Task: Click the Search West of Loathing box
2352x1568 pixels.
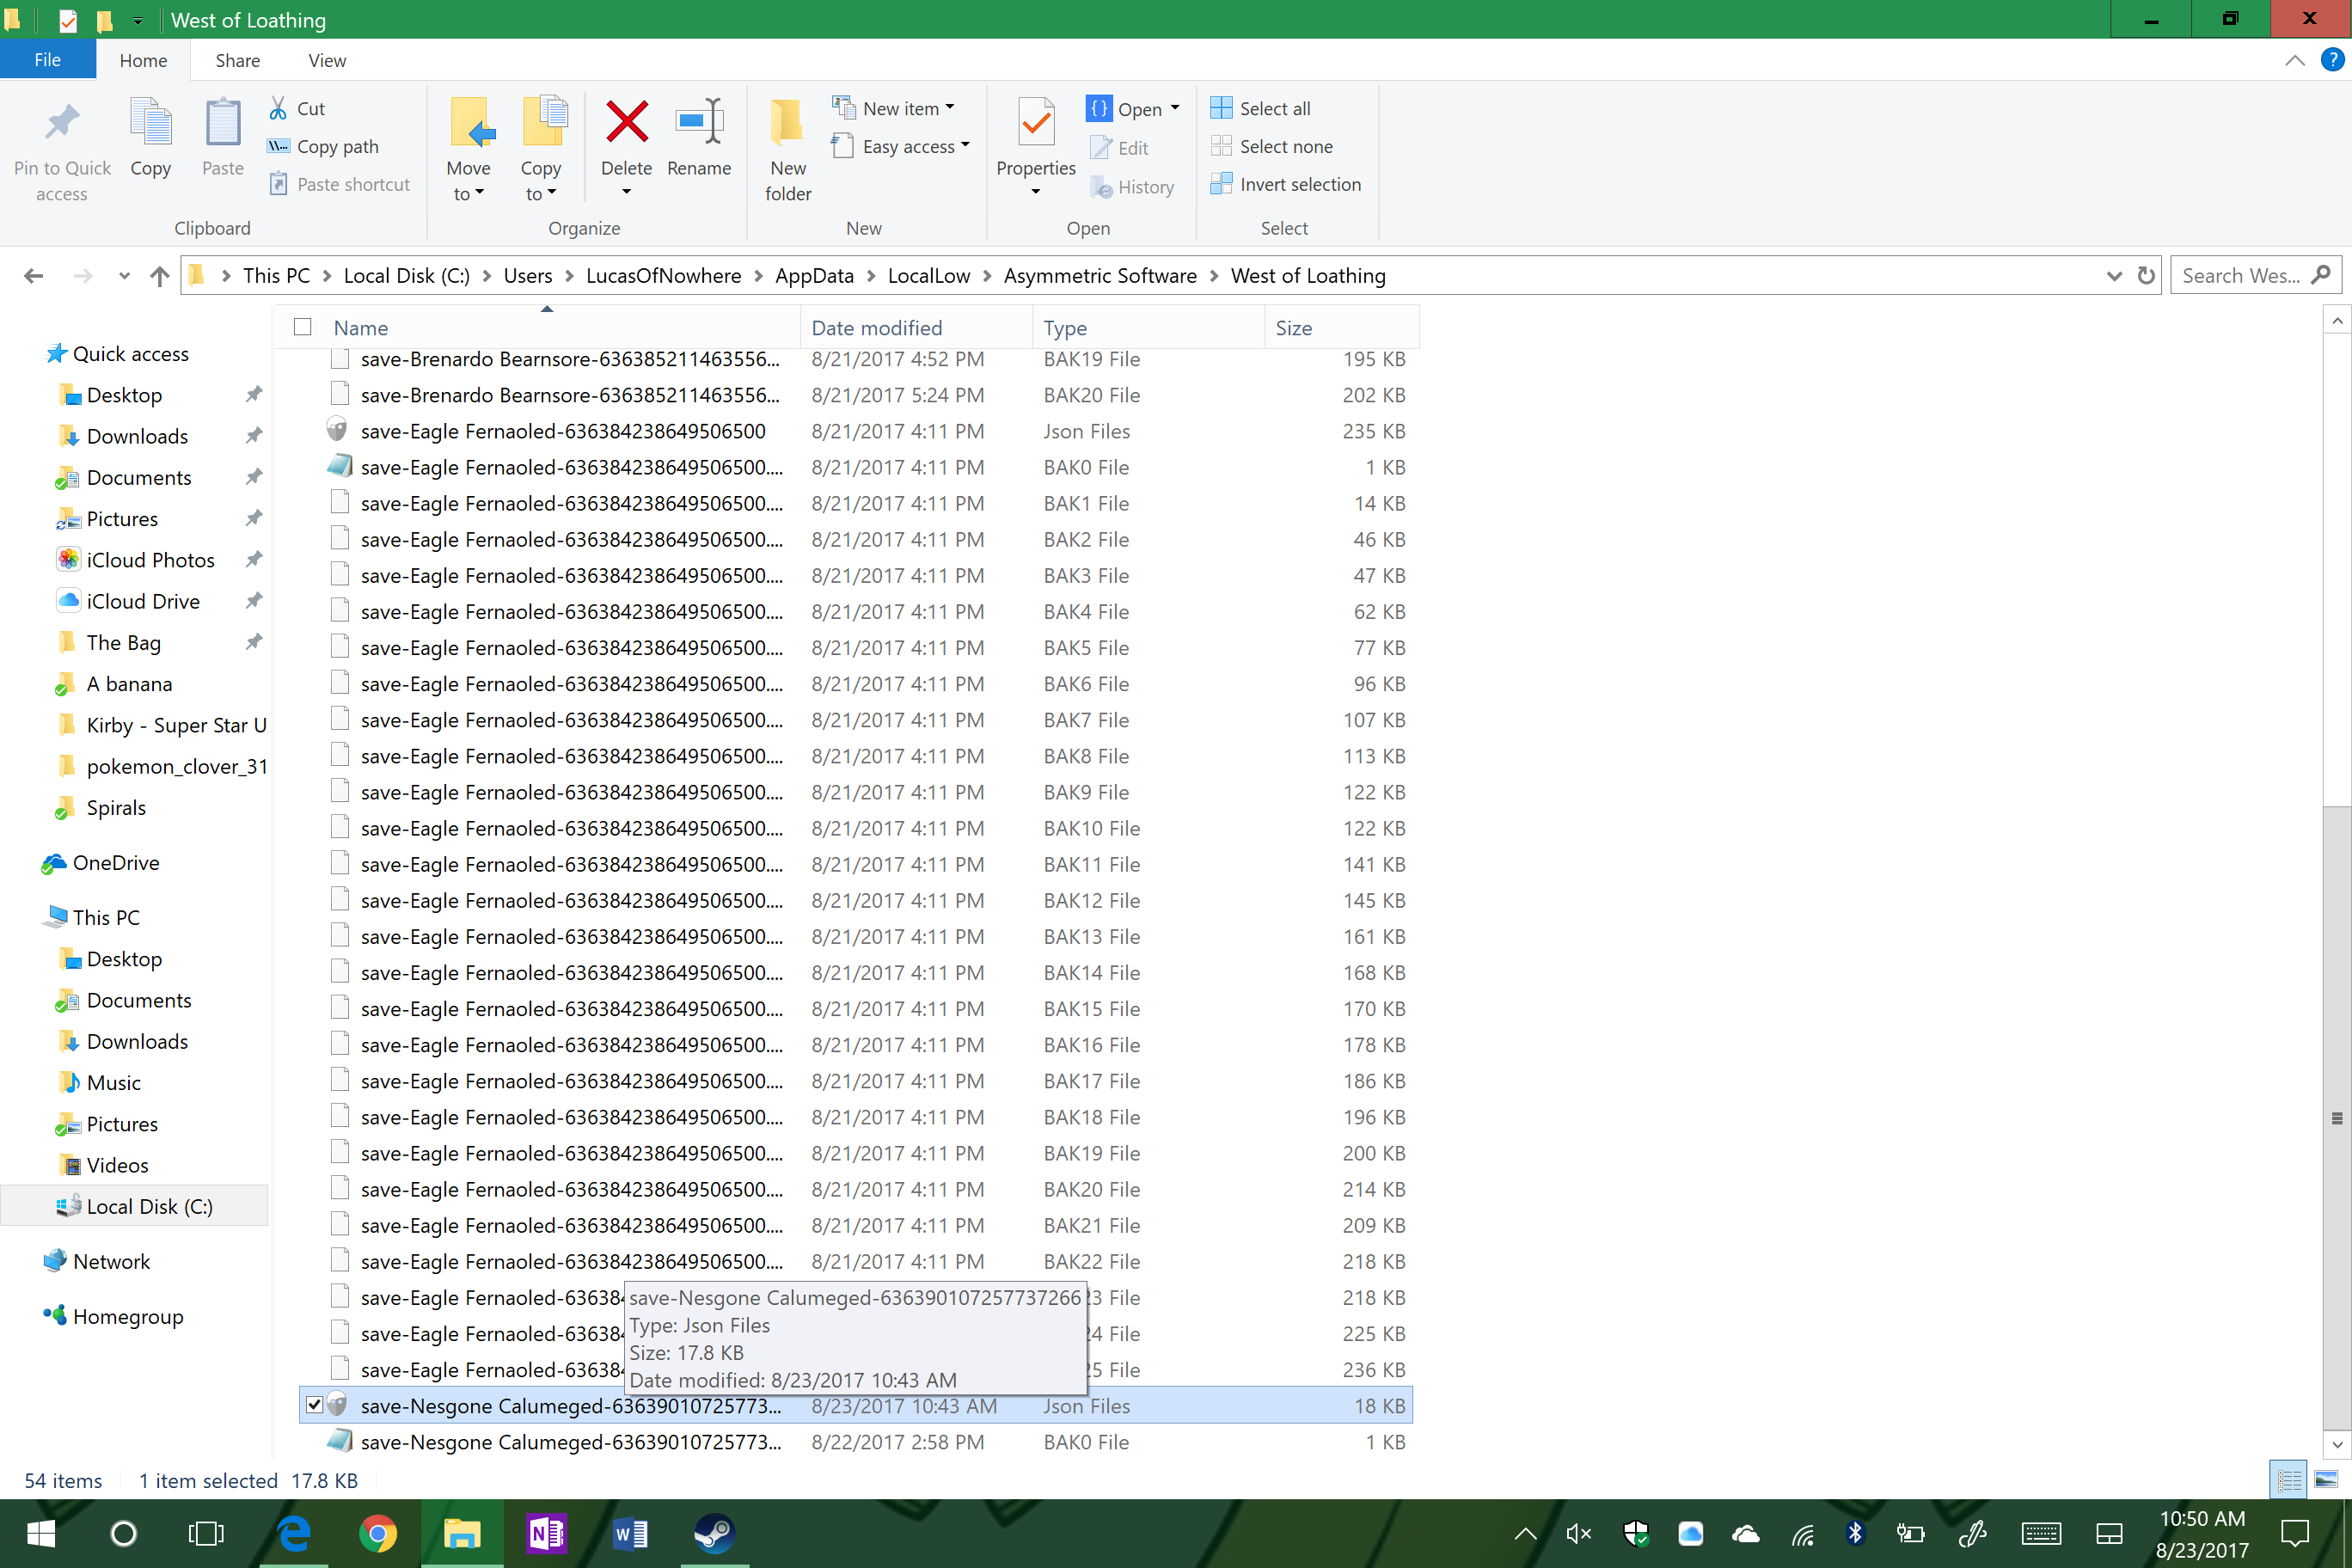Action: [2240, 276]
